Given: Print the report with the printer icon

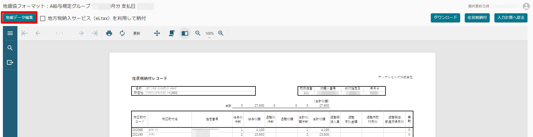Looking at the screenshot, I should tap(109, 33).
